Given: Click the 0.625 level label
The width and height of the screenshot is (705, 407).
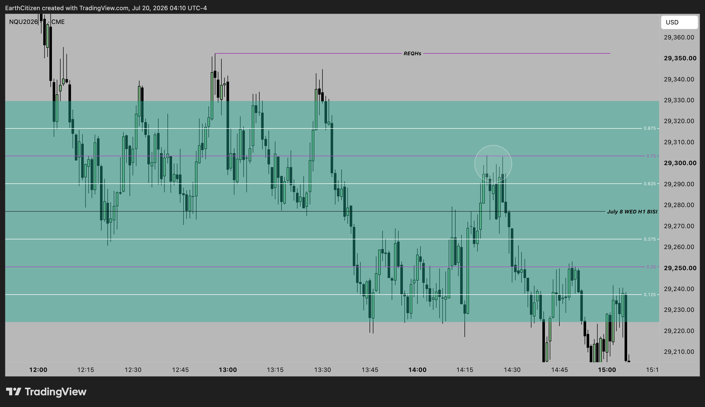Looking at the screenshot, I should point(649,184).
